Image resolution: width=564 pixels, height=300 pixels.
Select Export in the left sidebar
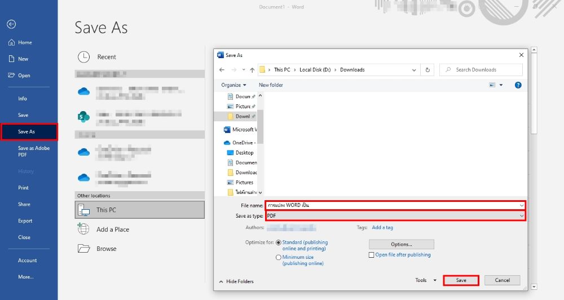25,221
